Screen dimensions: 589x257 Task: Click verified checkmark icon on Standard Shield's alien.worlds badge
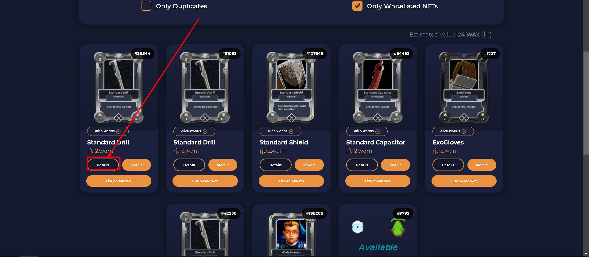click(x=291, y=131)
